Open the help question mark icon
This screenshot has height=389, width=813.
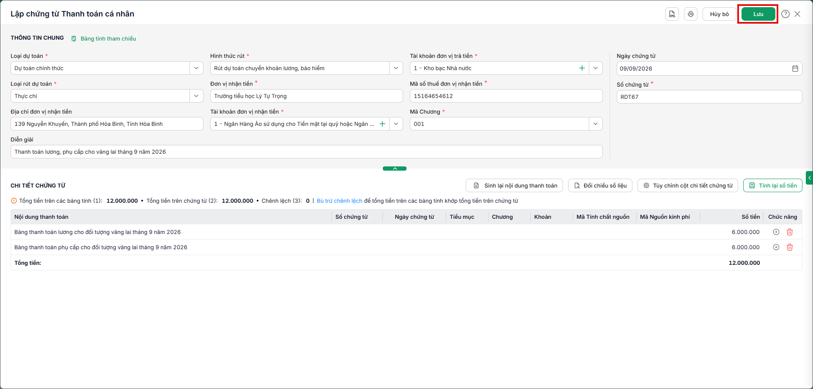click(785, 14)
